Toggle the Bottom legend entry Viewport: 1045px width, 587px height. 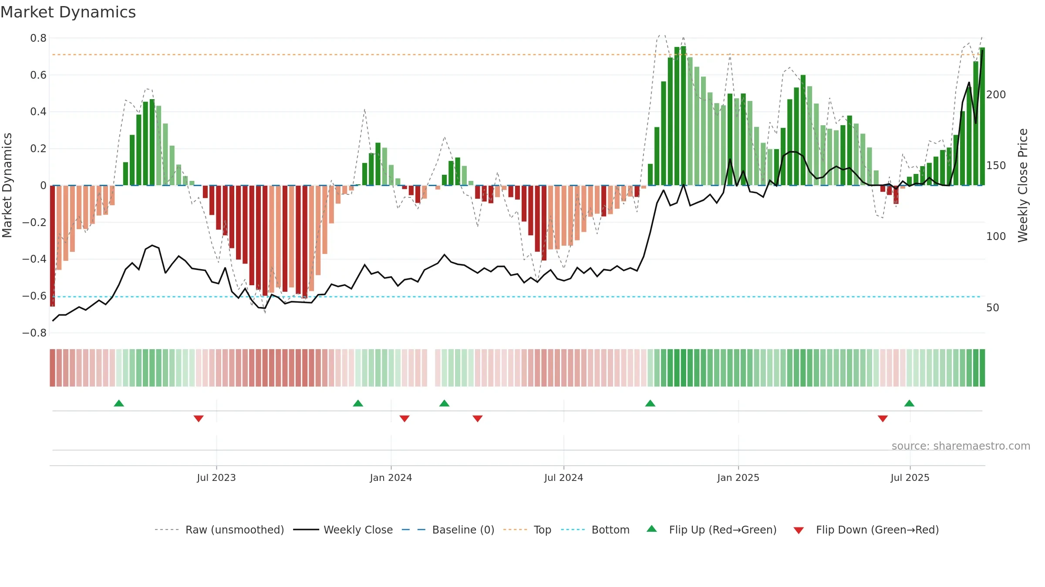tap(595, 530)
